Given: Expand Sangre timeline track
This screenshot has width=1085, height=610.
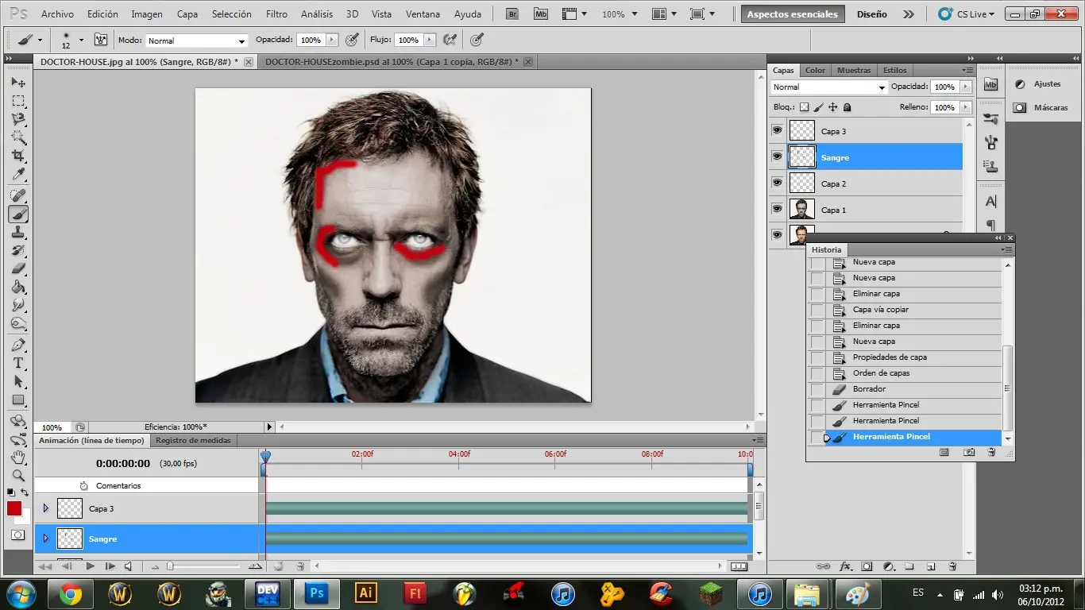Looking at the screenshot, I should (45, 539).
